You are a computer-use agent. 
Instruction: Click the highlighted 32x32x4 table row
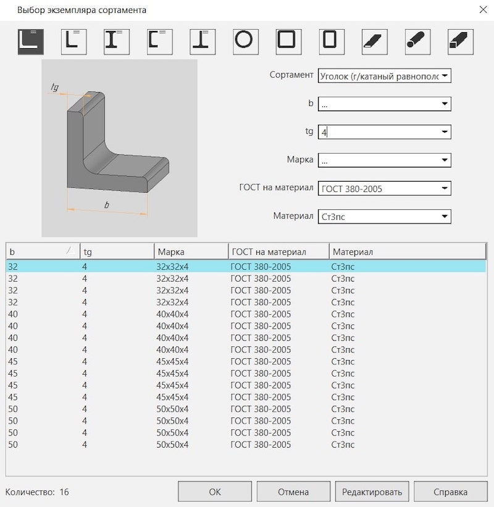tap(246, 266)
